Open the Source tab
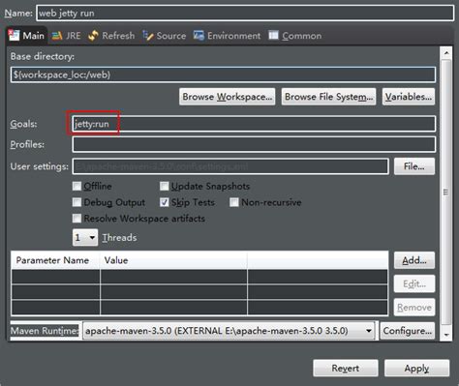459x386 pixels. tap(165, 36)
